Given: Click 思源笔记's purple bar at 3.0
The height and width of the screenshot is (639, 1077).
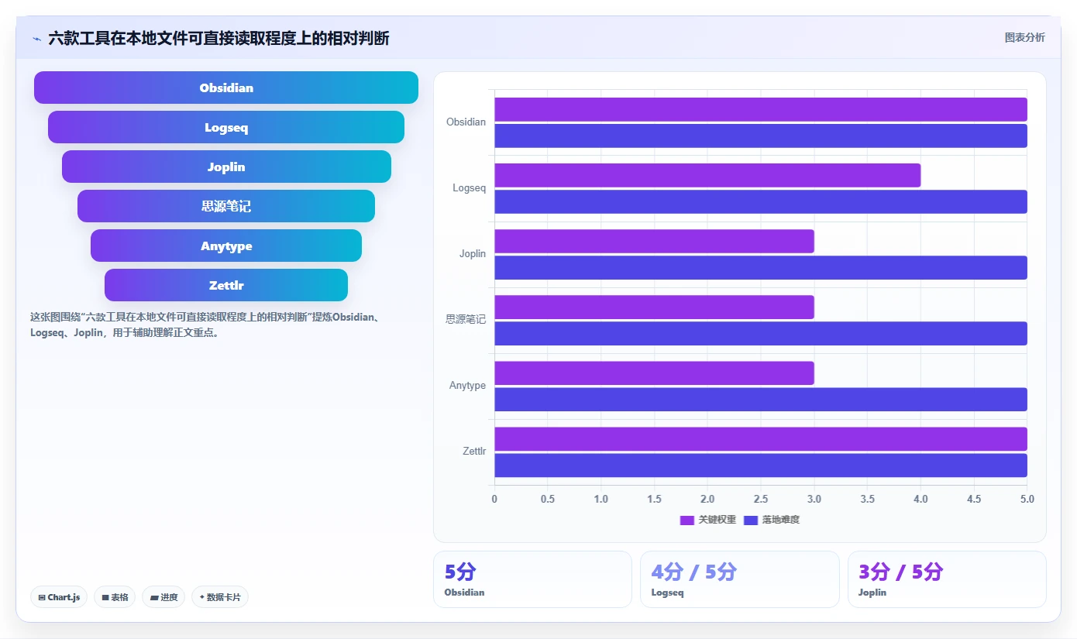Looking at the screenshot, I should (654, 307).
